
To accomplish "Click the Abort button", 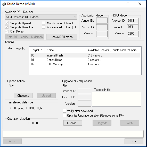I will click(x=12, y=141).
